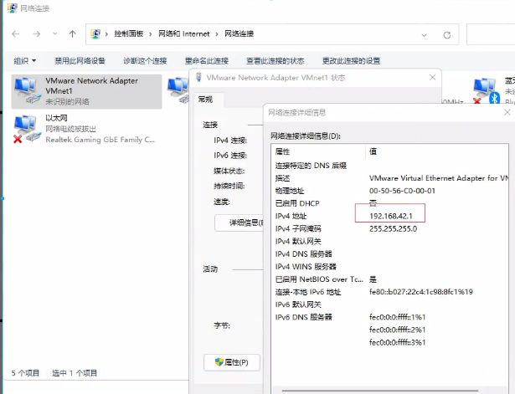Click the address bar control panel icon
This screenshot has width=515, height=394.
(x=95, y=33)
